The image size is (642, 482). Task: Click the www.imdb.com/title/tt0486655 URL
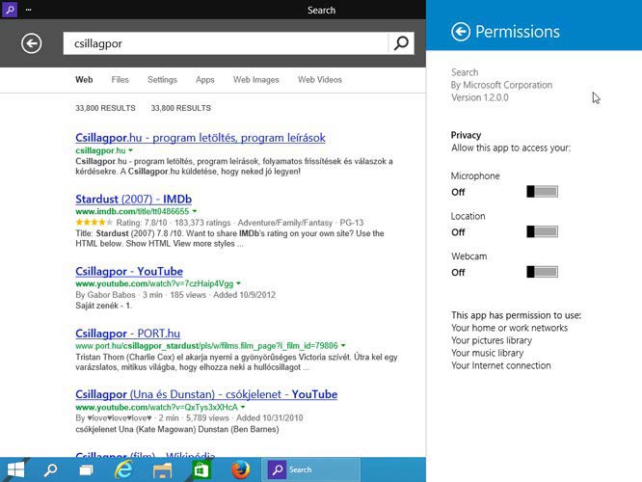coord(132,211)
